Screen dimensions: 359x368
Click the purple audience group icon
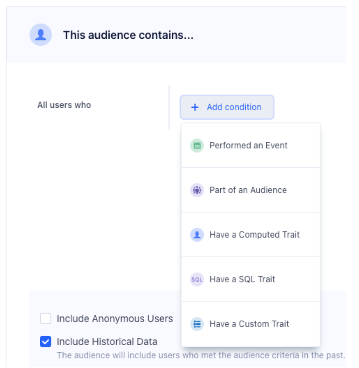pos(197,190)
